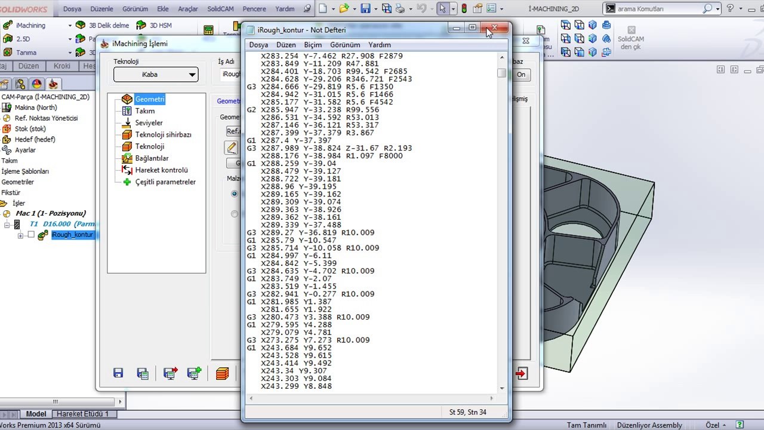This screenshot has width=764, height=430.
Task: Click the Save disk icon
Action: click(x=365, y=8)
